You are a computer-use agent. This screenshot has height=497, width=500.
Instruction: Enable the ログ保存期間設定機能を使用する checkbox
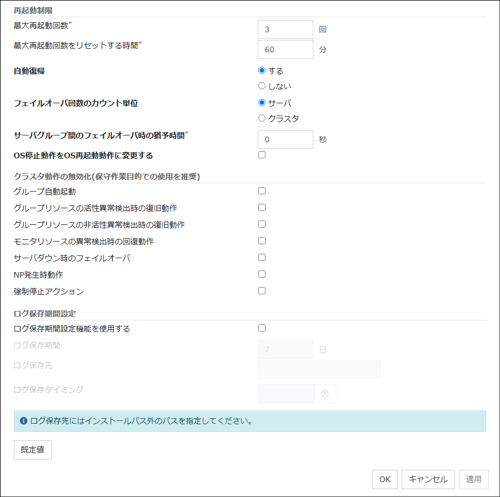tap(262, 328)
